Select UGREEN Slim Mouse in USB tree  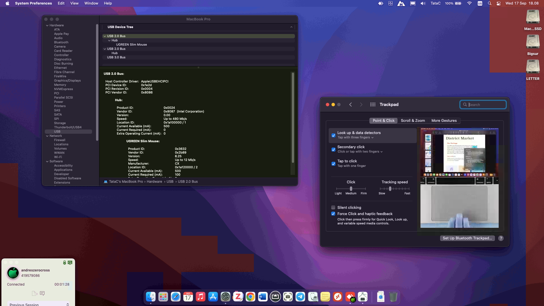[131, 44]
